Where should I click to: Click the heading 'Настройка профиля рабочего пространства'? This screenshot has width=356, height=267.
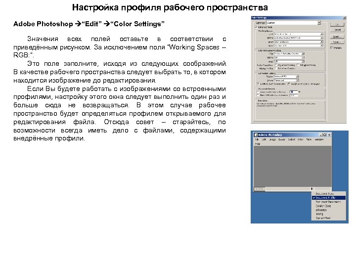pyautogui.click(x=170, y=7)
